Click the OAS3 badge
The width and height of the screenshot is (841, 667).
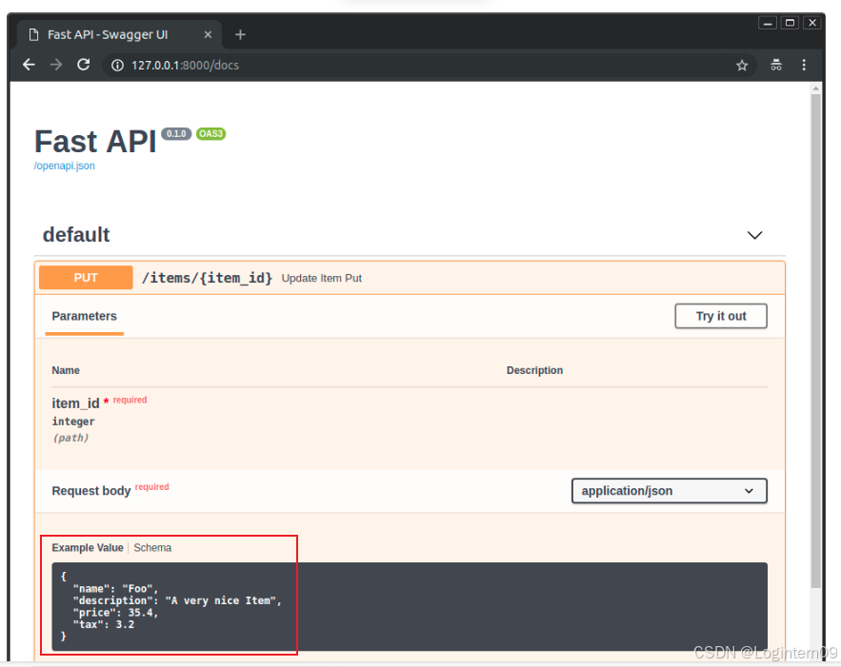click(210, 134)
